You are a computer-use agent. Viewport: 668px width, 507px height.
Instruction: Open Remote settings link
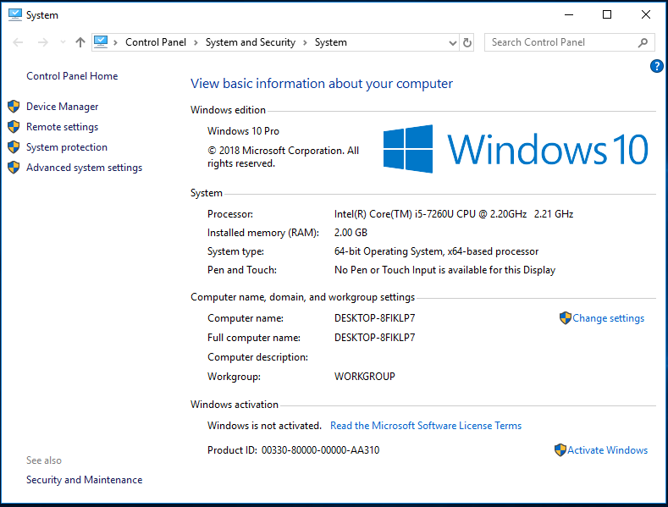(62, 127)
